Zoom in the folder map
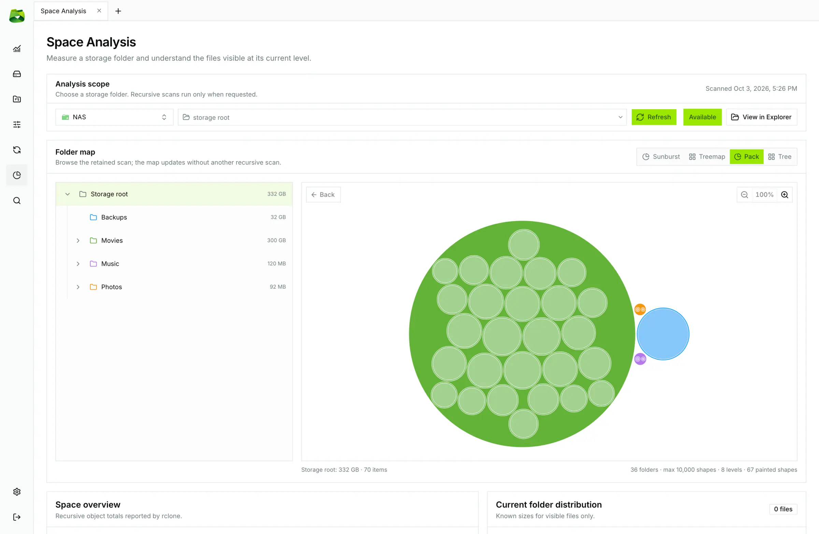The image size is (819, 534). [x=785, y=195]
